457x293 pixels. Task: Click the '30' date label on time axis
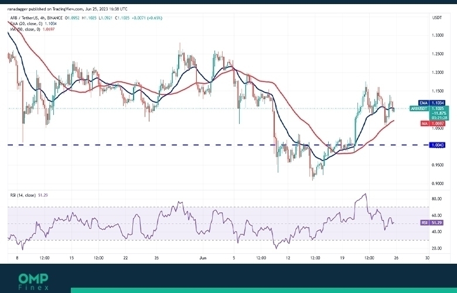tap(427, 258)
